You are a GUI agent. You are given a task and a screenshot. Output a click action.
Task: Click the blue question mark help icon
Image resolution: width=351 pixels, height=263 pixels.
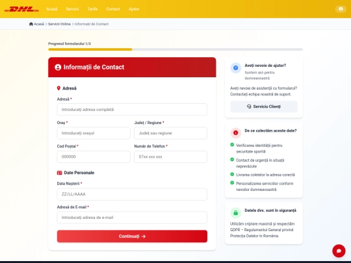(x=235, y=68)
